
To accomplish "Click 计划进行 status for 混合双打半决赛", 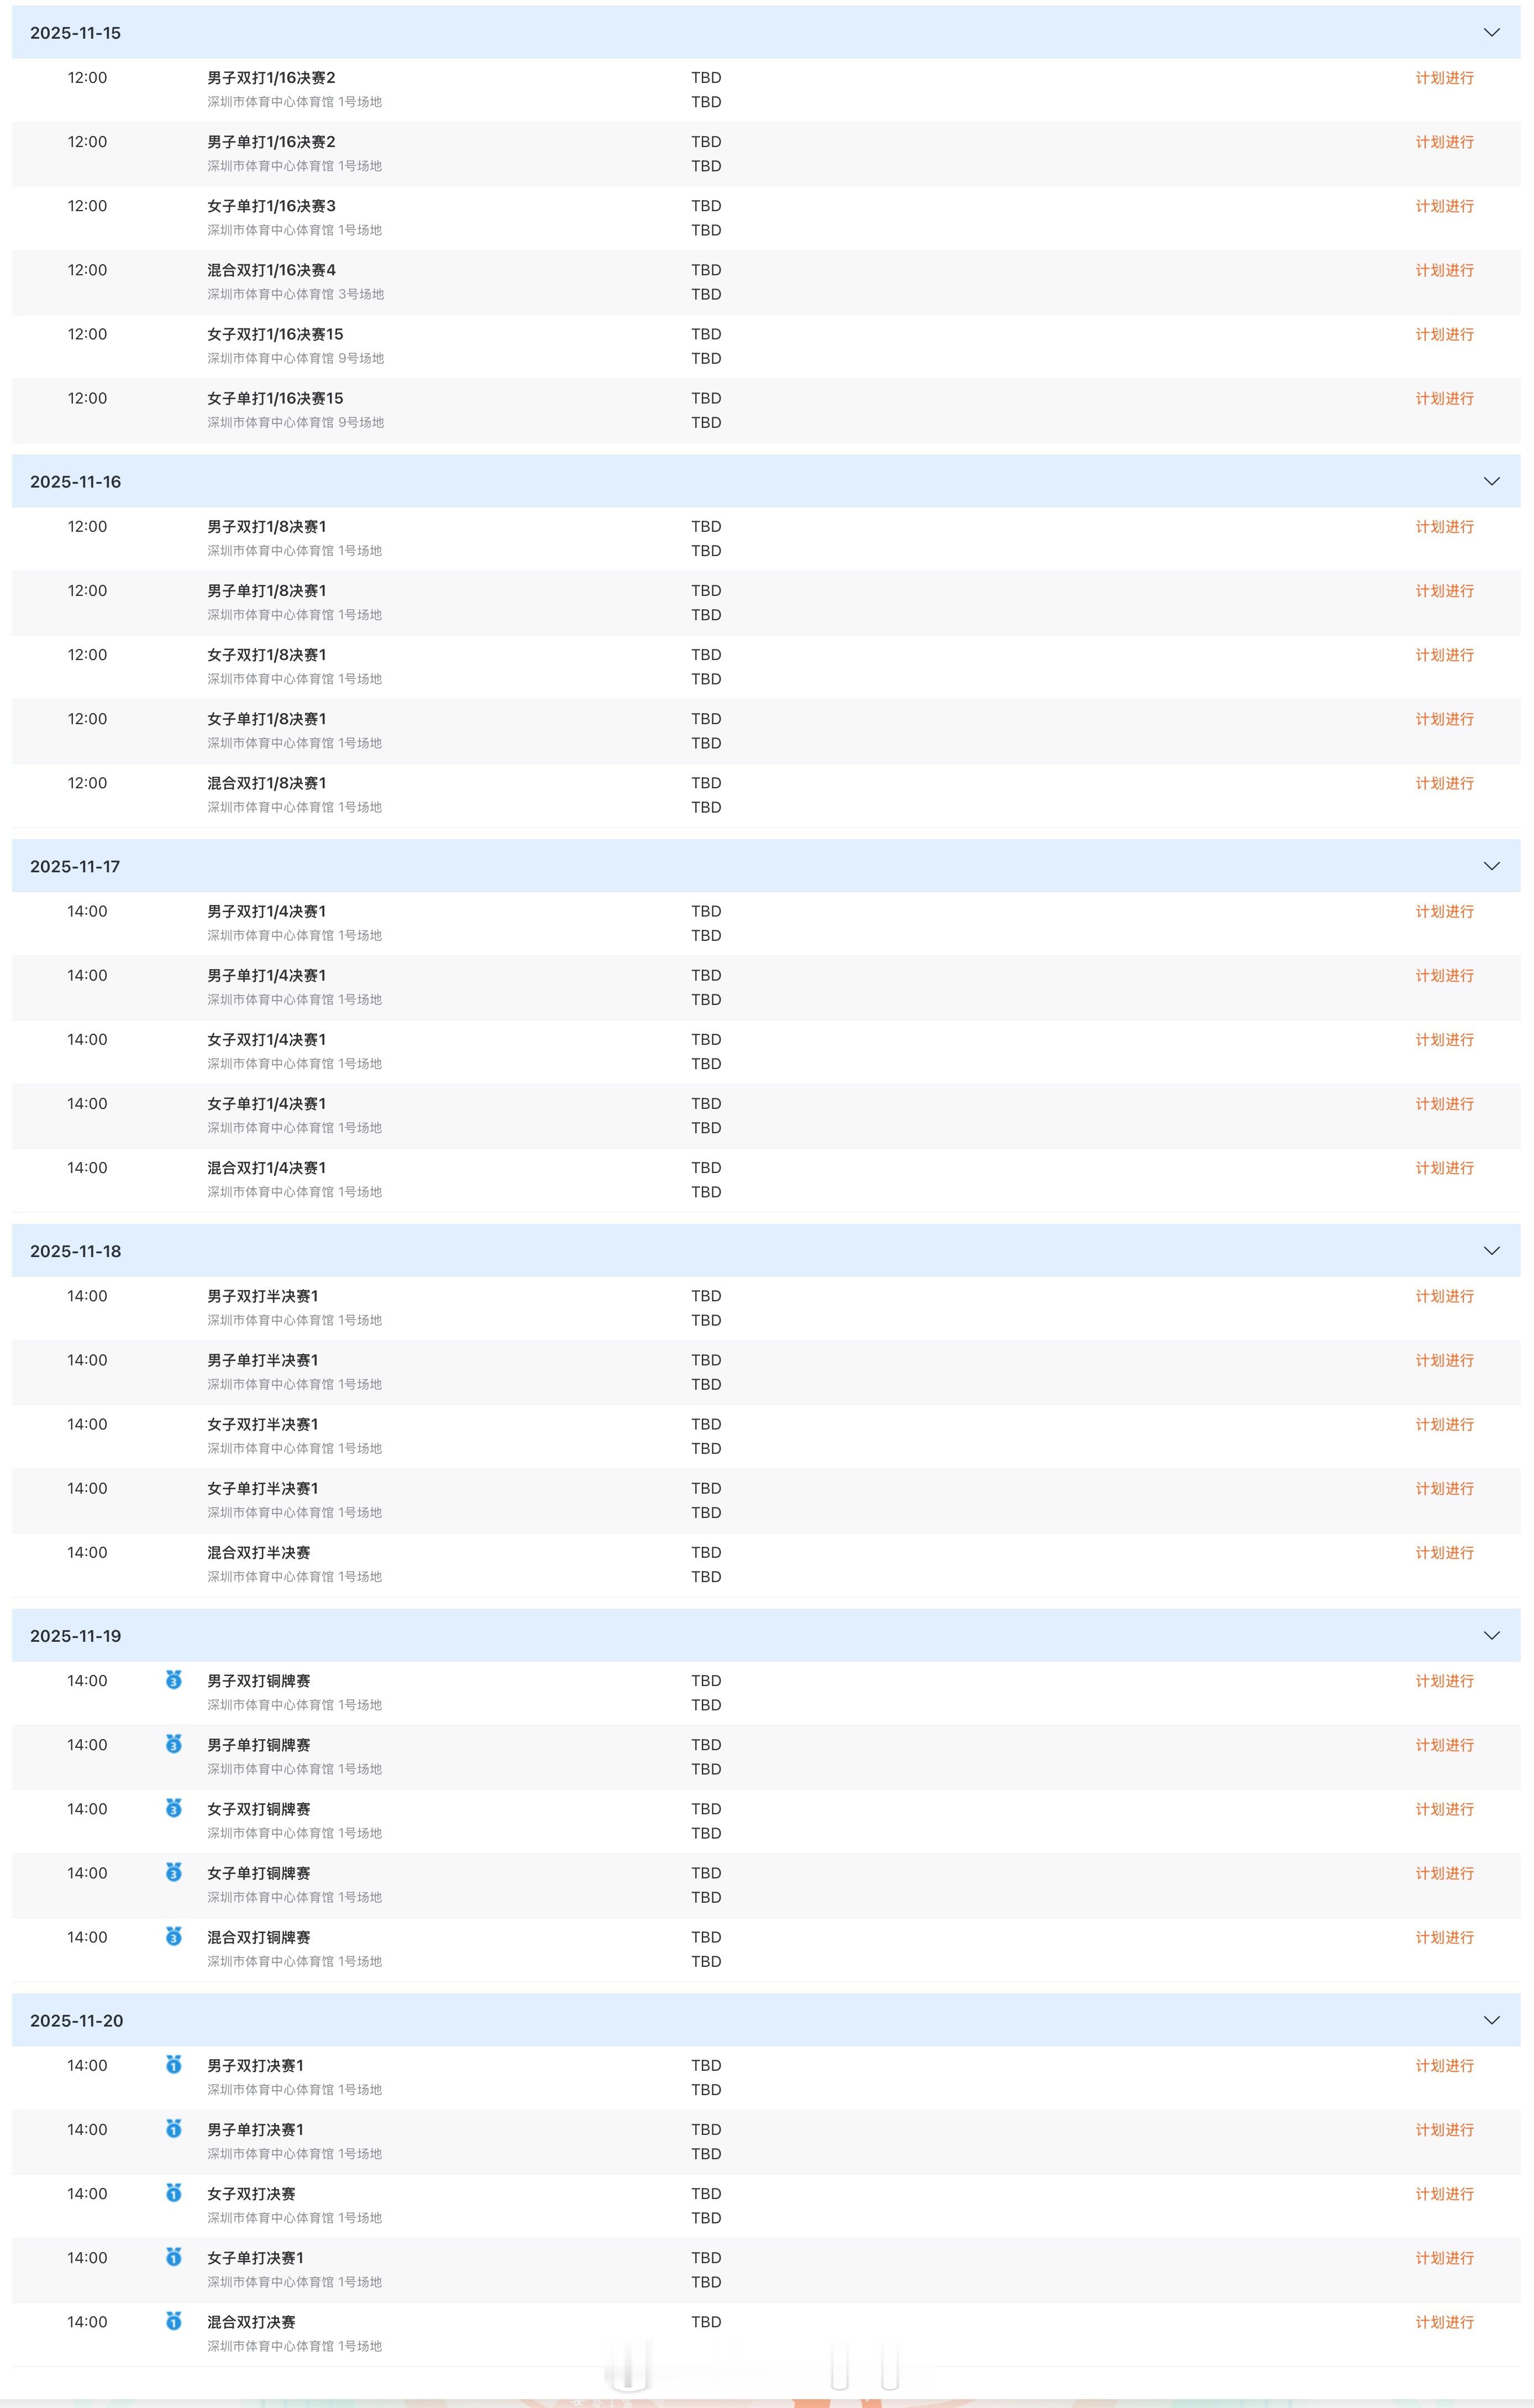I will (x=1444, y=1552).
